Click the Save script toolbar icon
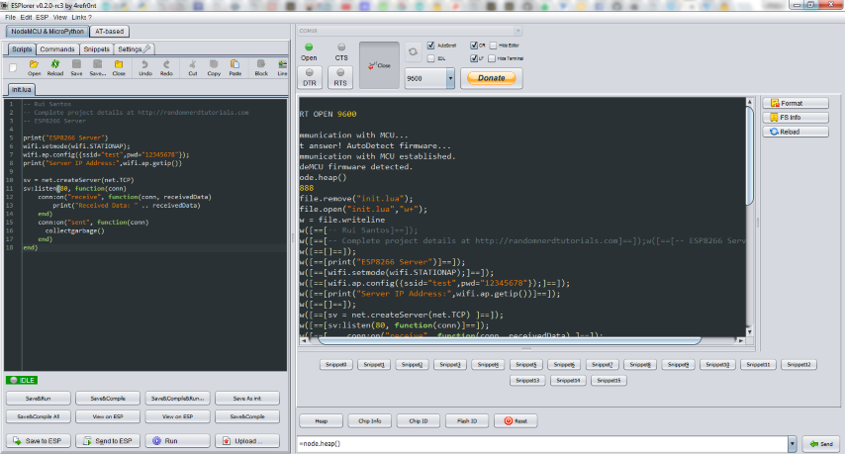This screenshot has width=845, height=454. (76, 67)
